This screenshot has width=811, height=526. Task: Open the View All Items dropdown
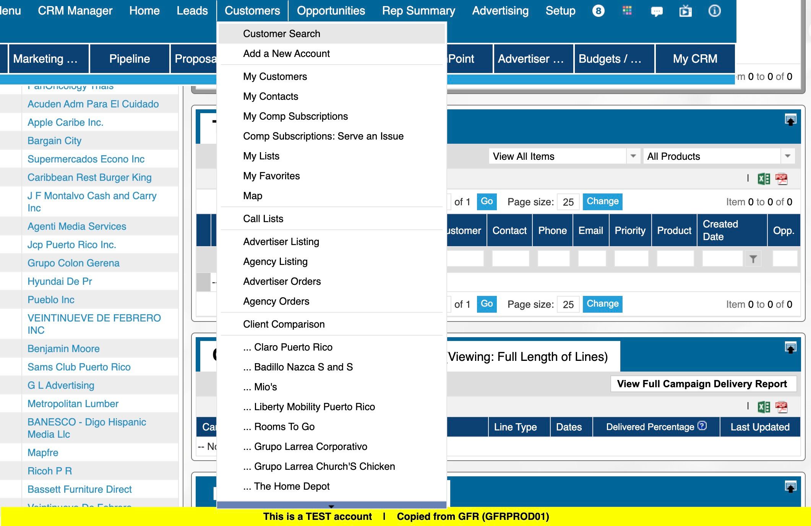click(633, 156)
